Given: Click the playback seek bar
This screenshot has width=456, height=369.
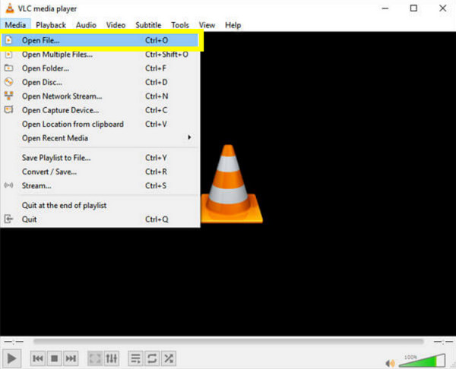Looking at the screenshot, I should [x=228, y=342].
